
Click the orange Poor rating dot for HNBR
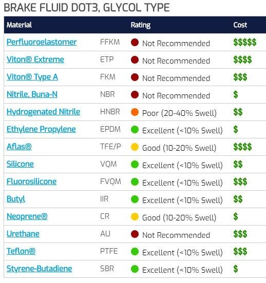tap(135, 112)
